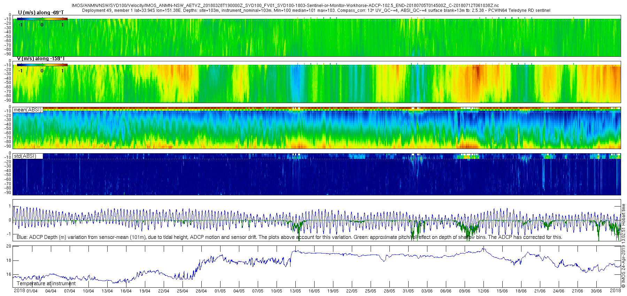Click the '25/04' date tick label
This screenshot has height=296, width=627.
183,291
